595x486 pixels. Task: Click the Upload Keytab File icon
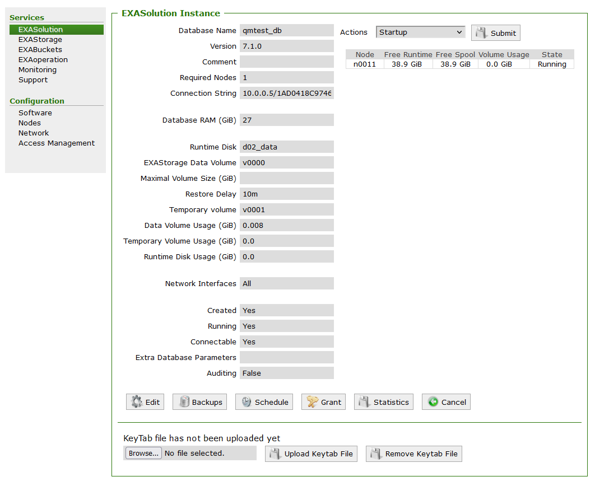point(275,454)
